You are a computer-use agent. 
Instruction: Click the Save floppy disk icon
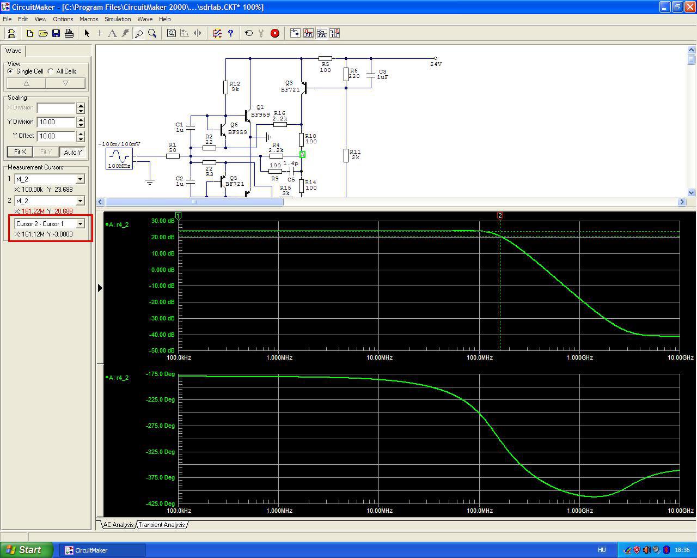click(x=56, y=33)
